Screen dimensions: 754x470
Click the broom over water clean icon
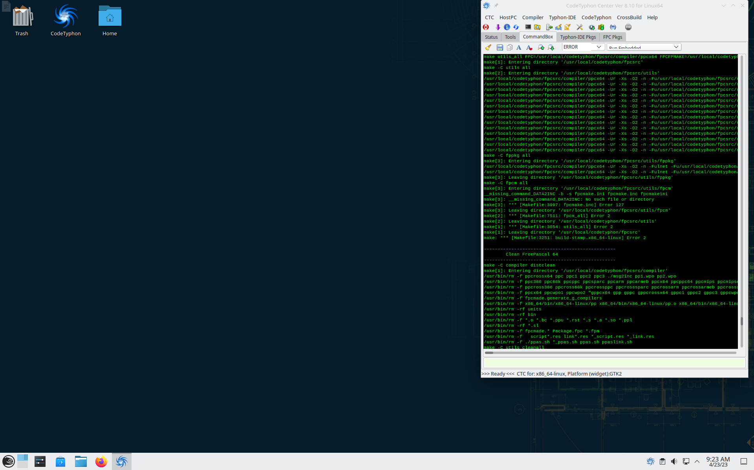tap(558, 27)
